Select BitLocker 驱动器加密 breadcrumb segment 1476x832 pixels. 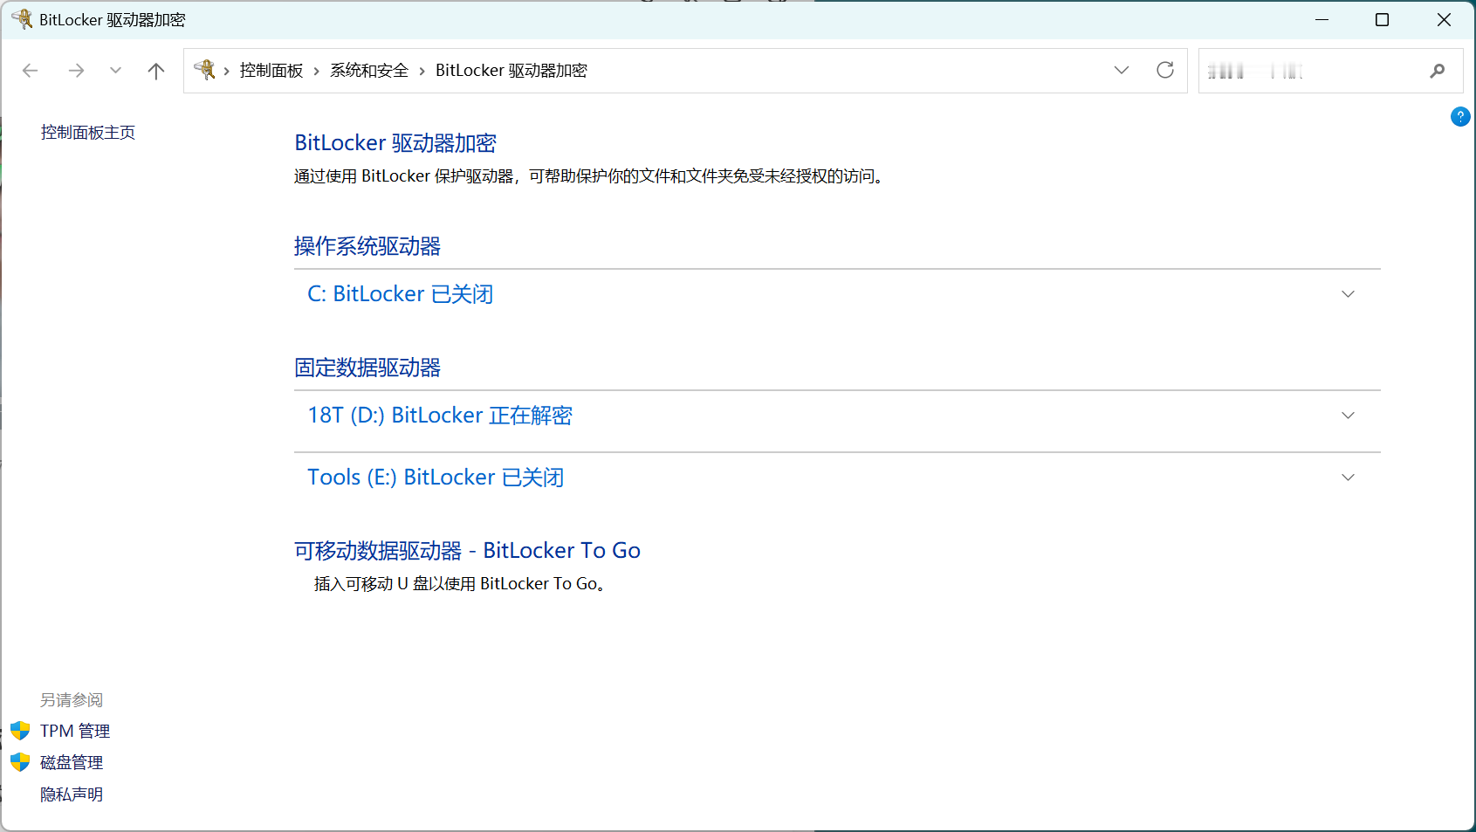point(511,71)
